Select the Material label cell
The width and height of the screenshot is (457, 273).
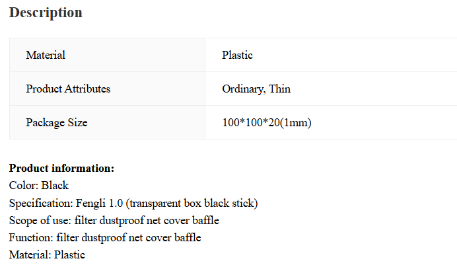[107, 55]
